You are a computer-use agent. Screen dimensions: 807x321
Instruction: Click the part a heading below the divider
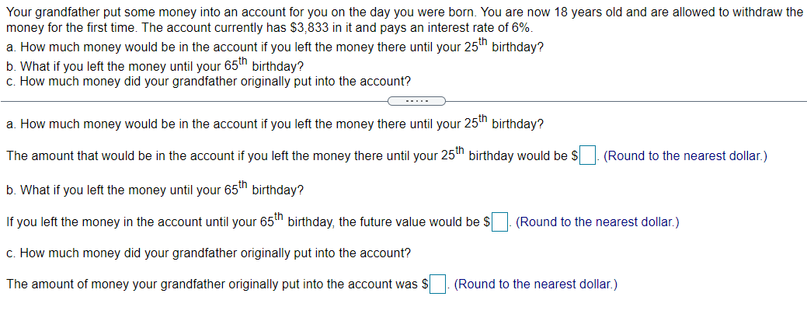tap(274, 124)
